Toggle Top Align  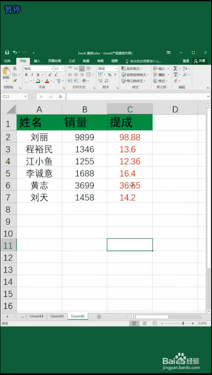(x=70, y=68)
